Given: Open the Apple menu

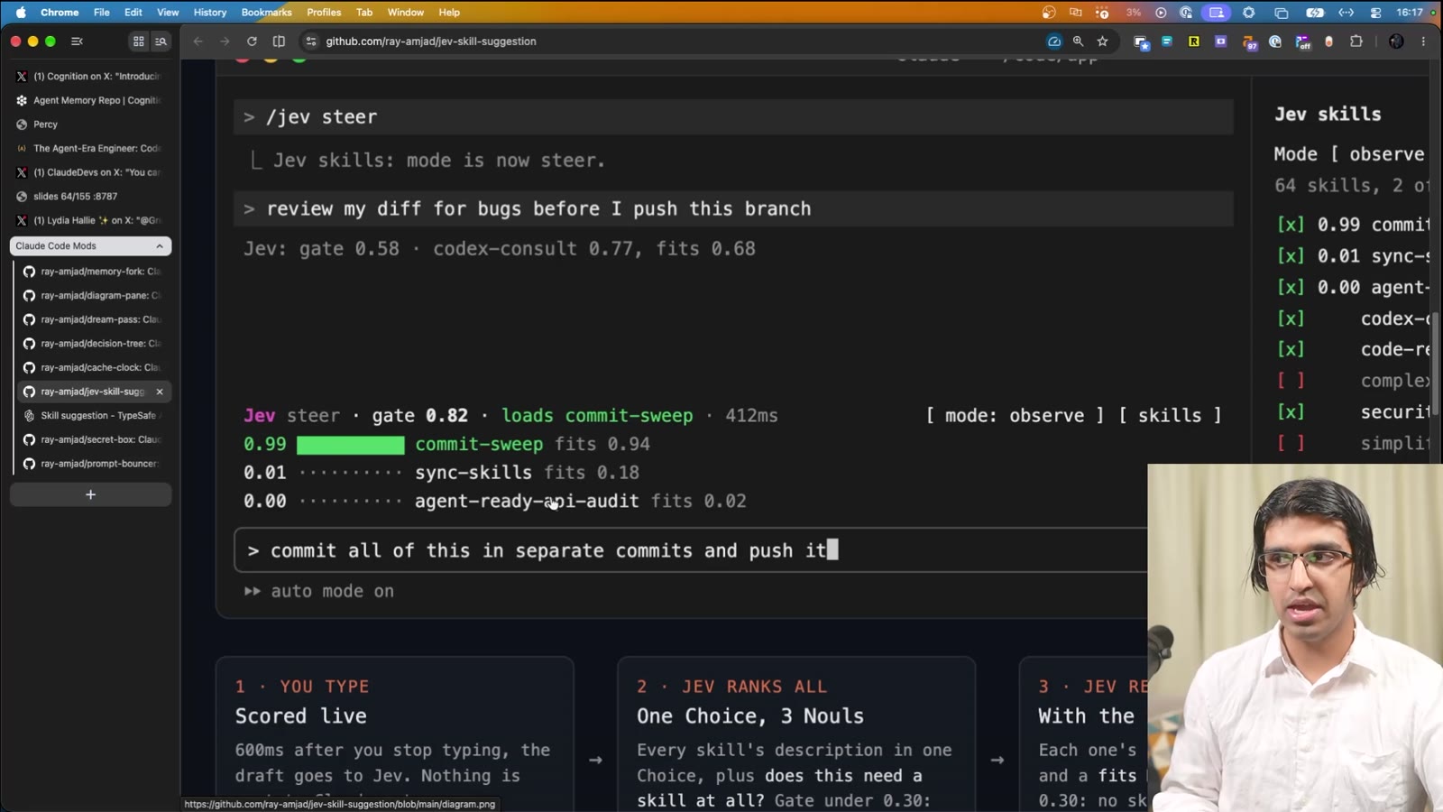Looking at the screenshot, I should click(x=21, y=13).
